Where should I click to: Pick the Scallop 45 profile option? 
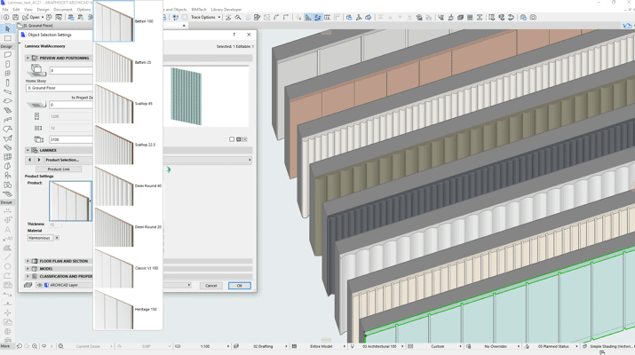[x=115, y=104]
